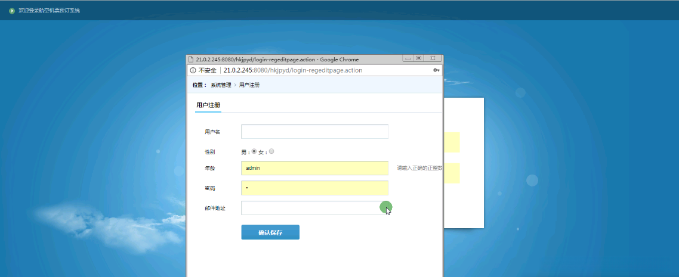
Task: Click into the 密码 password field
Action: click(314, 188)
